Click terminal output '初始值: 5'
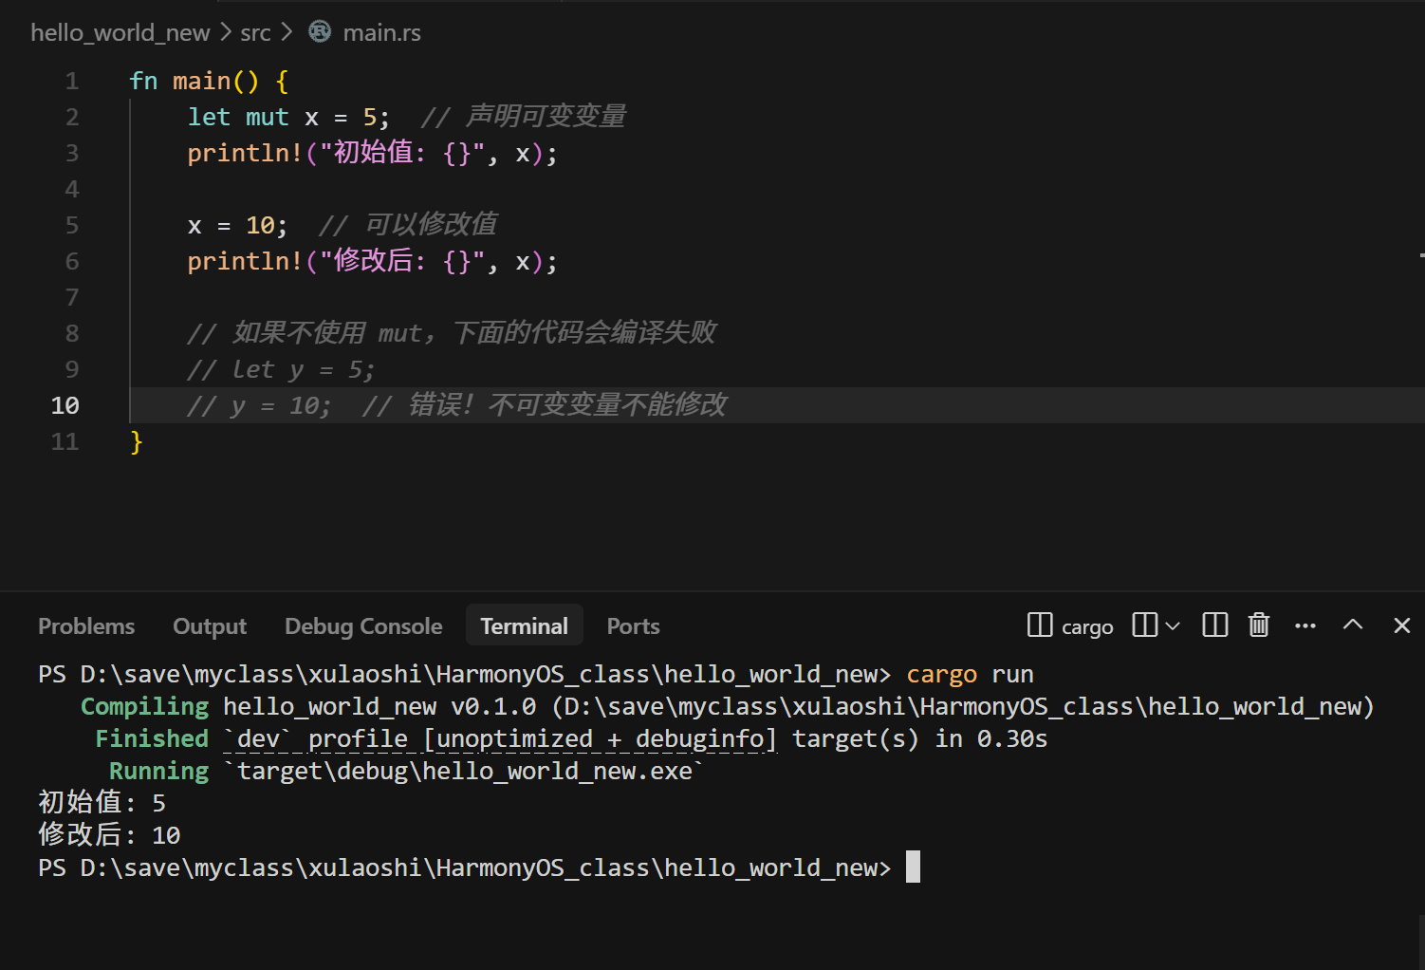1425x970 pixels. 102,803
